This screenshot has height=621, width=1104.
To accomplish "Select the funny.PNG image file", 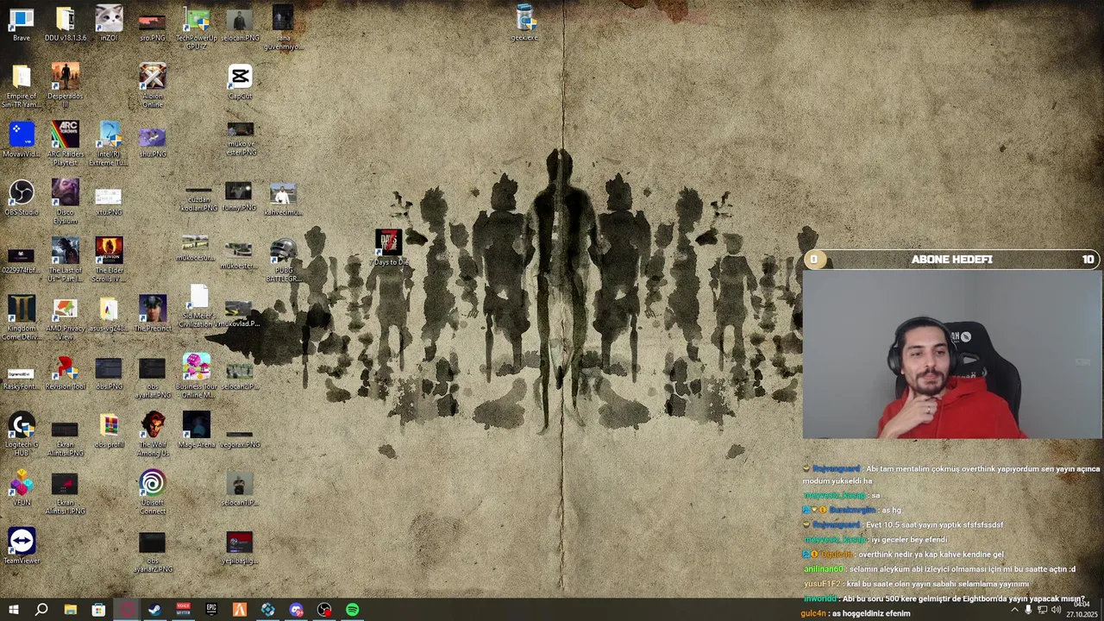I will coord(240,196).
